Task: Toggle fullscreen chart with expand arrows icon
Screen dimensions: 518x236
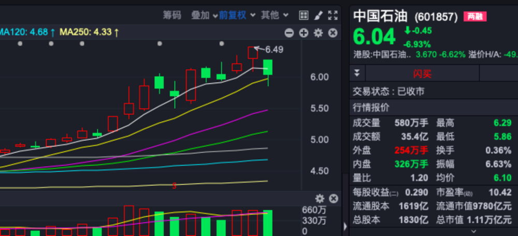Action: [x=333, y=15]
